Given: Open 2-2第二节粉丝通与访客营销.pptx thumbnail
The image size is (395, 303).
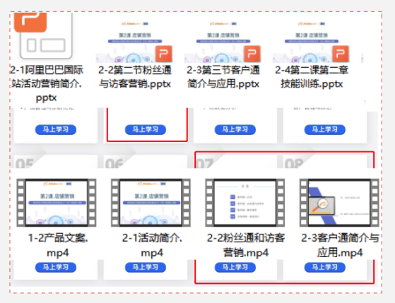Looking at the screenshot, I should [134, 42].
